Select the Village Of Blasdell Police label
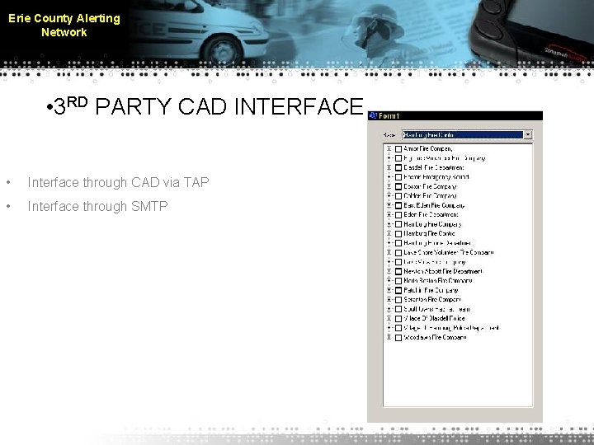594x445 pixels. 434,319
